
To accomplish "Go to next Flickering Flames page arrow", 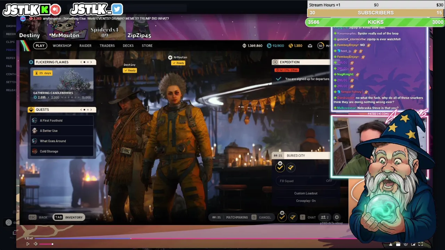I will pos(91,62).
